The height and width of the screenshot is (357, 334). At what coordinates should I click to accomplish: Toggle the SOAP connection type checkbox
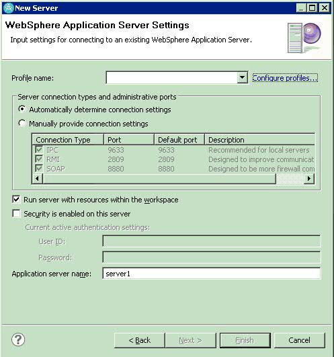pyautogui.click(x=39, y=169)
